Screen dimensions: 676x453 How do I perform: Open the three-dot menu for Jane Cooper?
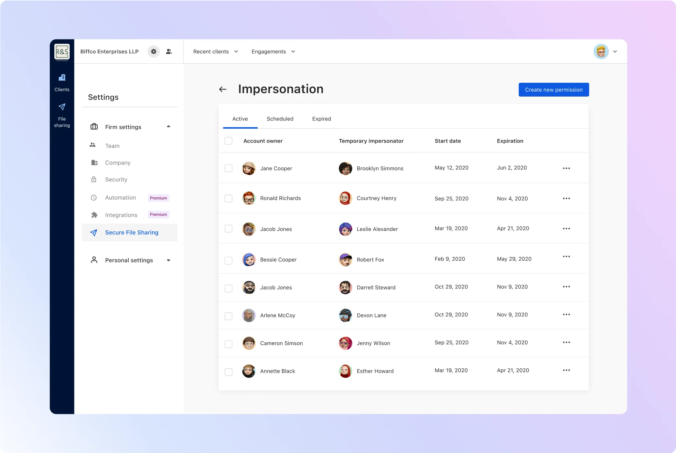click(566, 168)
